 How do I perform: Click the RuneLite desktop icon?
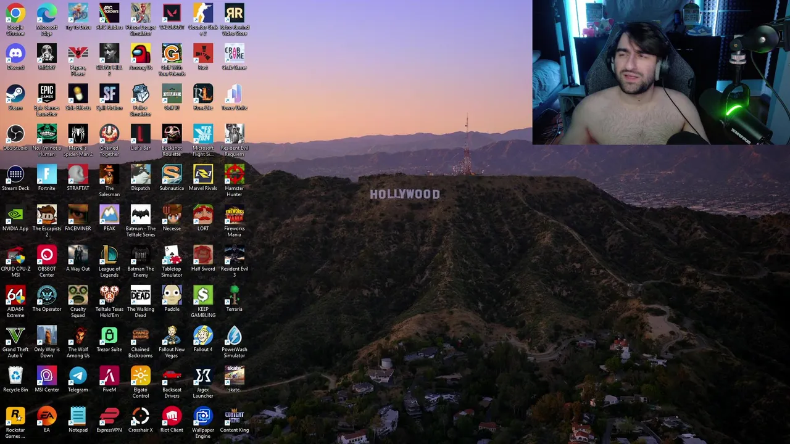click(203, 94)
